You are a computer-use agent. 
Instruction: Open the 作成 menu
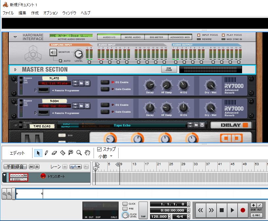(x=35, y=13)
